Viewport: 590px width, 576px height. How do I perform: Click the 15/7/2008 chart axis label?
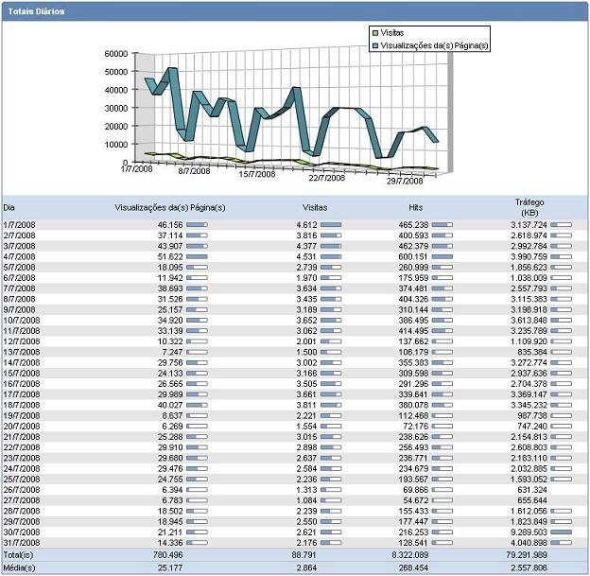(256, 174)
